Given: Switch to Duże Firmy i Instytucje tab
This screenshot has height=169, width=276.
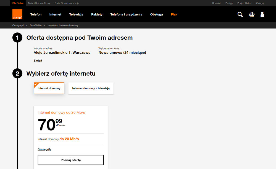Looking at the screenshot, I should [67, 3].
